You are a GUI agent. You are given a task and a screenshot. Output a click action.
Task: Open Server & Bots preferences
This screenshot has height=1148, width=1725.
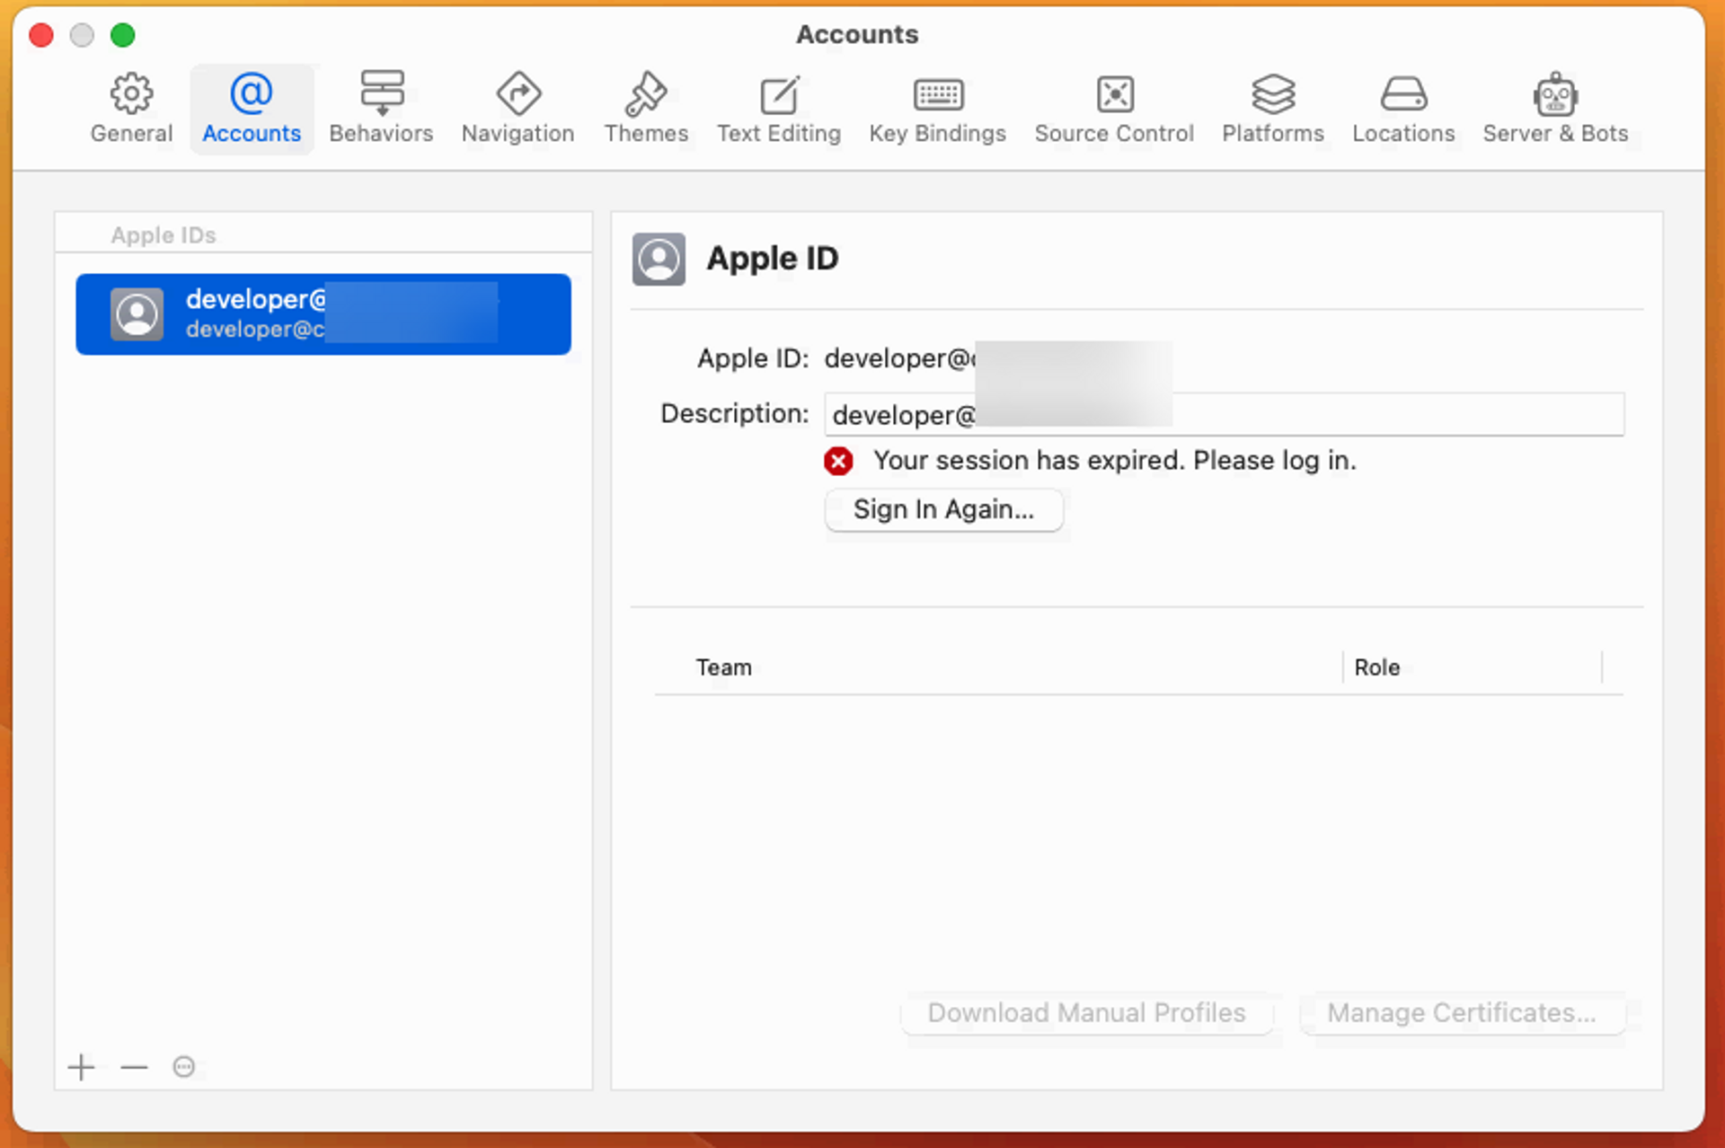point(1555,110)
